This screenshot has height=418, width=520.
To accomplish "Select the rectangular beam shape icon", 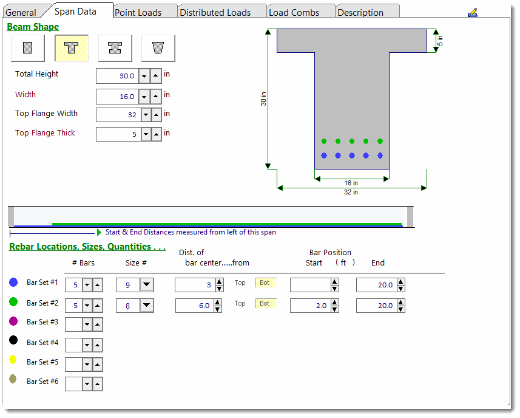I will pyautogui.click(x=28, y=48).
